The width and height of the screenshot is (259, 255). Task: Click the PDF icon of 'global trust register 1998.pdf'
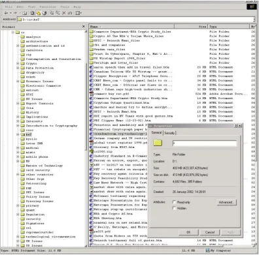click(92, 143)
